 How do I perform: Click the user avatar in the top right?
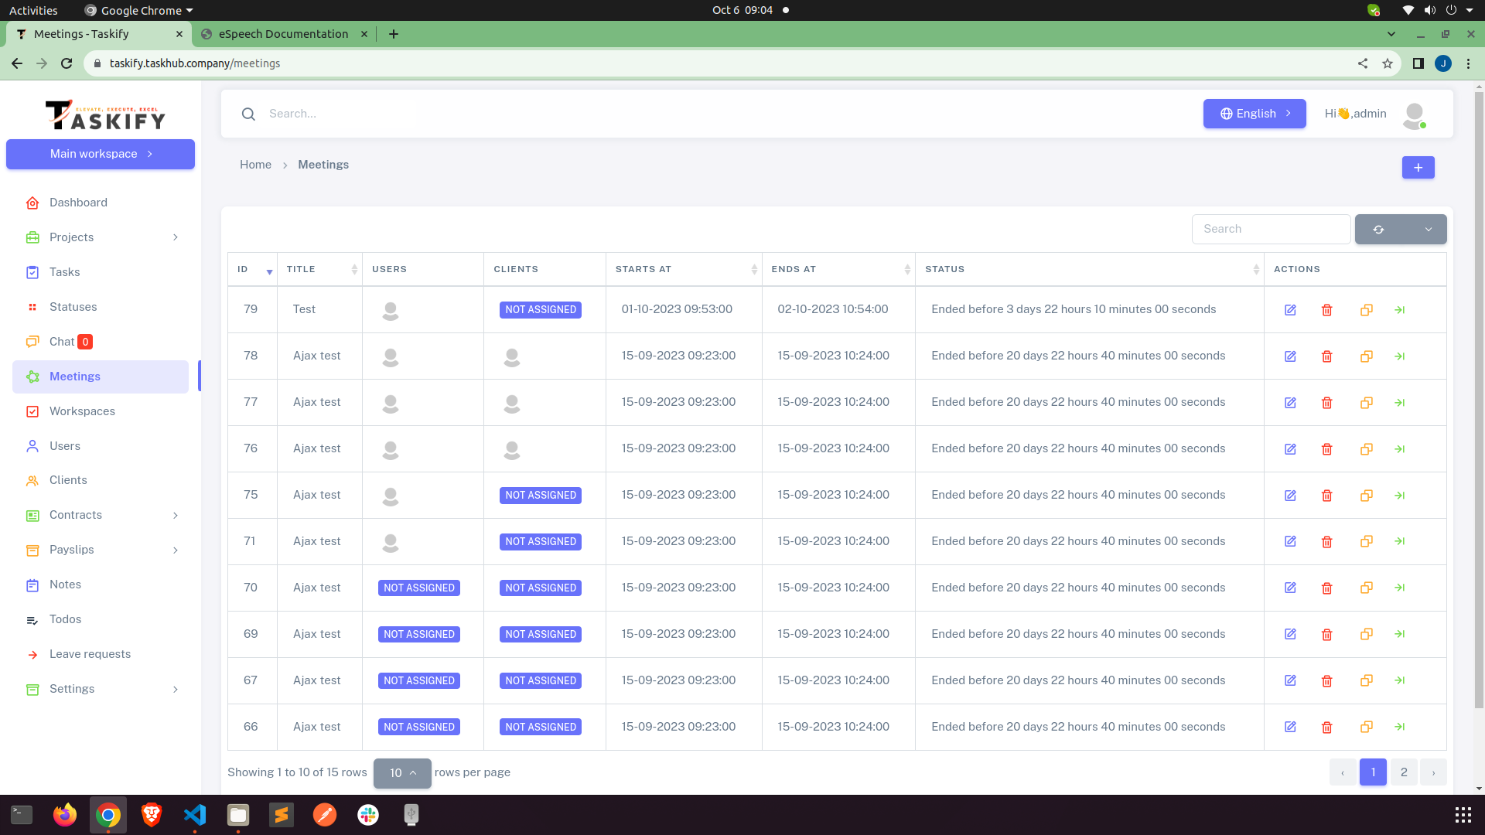pyautogui.click(x=1415, y=114)
